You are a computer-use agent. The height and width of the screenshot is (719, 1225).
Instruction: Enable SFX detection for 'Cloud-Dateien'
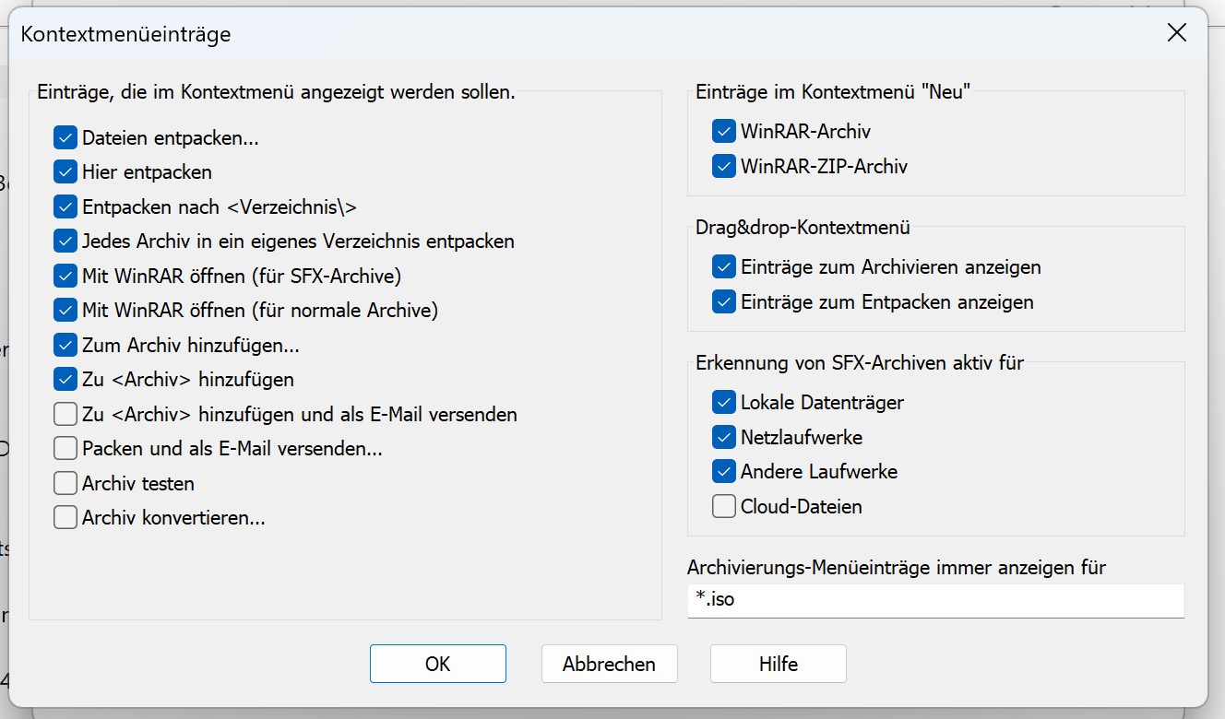(724, 506)
